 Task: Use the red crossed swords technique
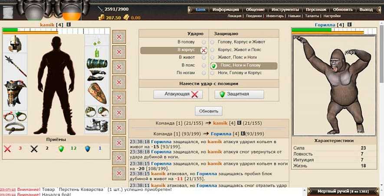pyautogui.click(x=7, y=148)
